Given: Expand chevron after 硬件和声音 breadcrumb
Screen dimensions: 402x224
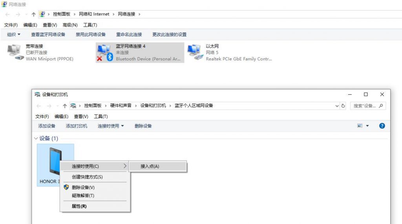Looking at the screenshot, I should tap(135, 106).
